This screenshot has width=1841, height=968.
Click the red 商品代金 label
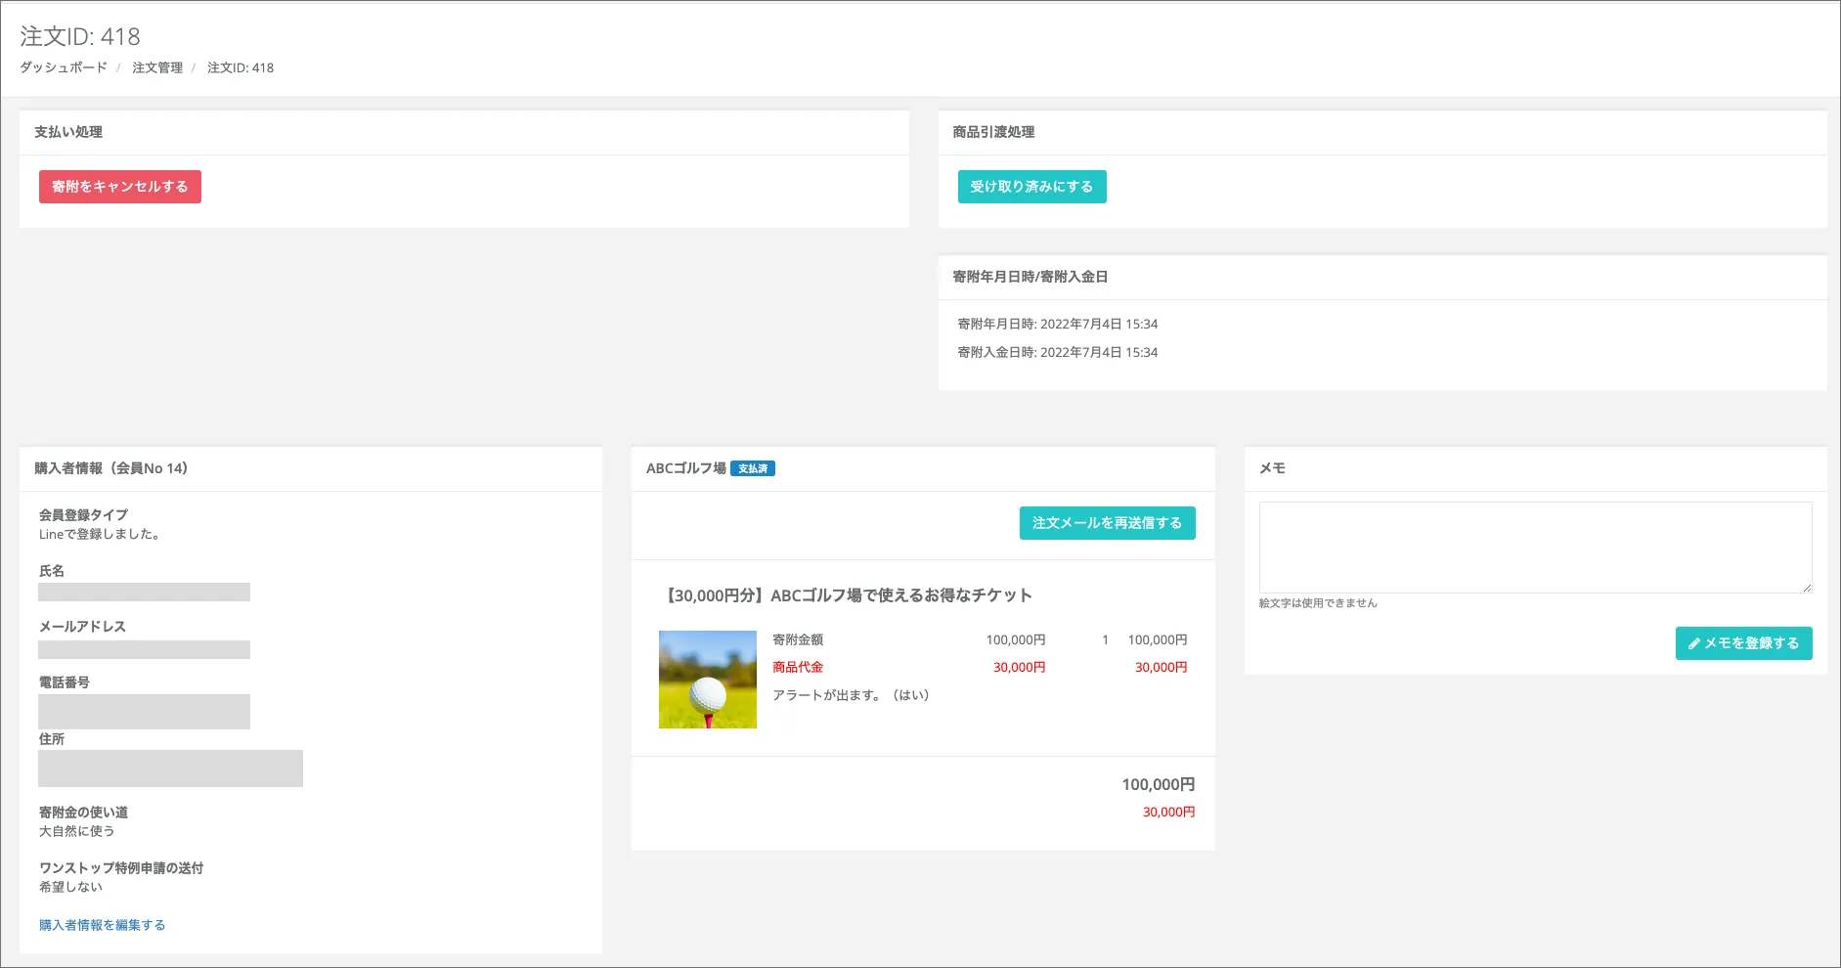[x=798, y=667]
